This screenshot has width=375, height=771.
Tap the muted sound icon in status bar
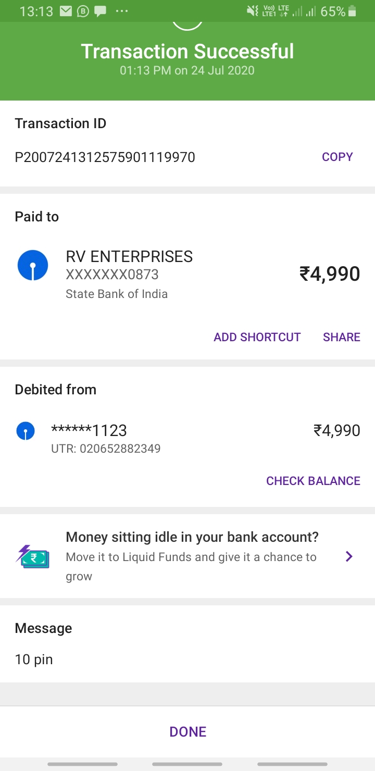coord(253,11)
